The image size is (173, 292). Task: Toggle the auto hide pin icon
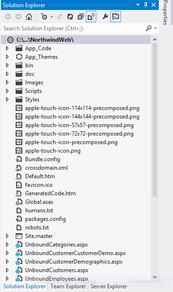[146, 5]
